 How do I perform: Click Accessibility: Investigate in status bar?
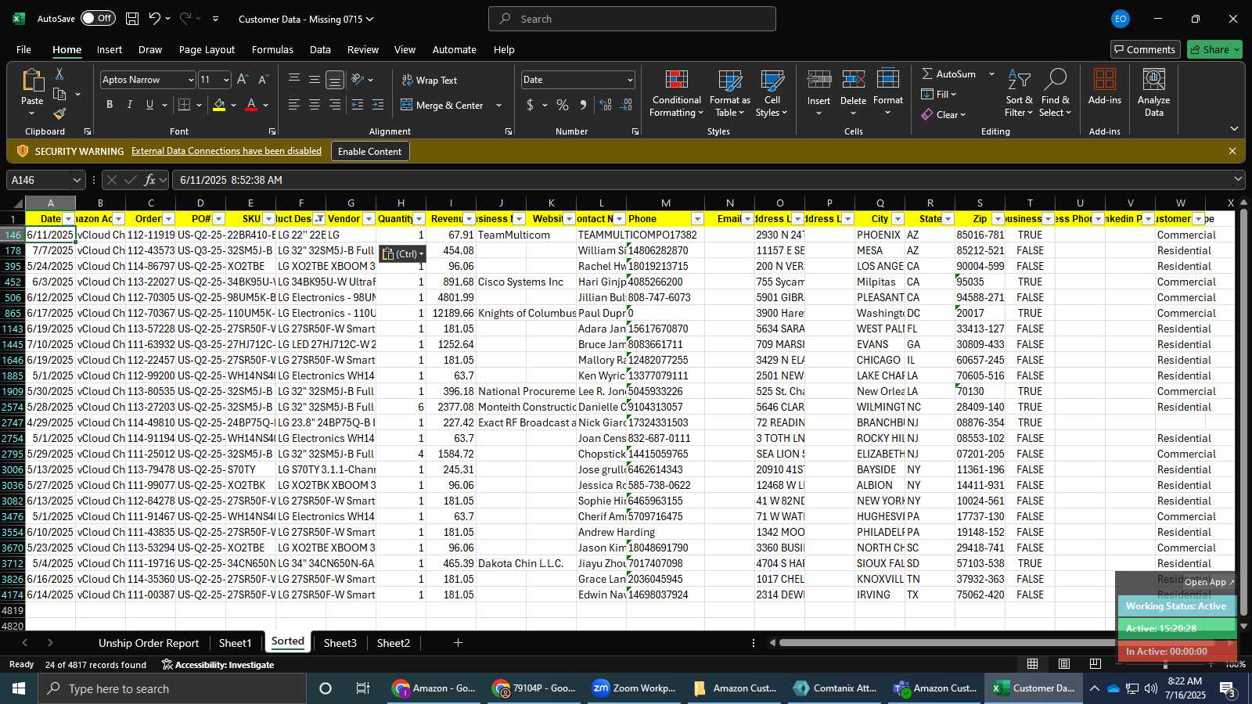(x=218, y=665)
